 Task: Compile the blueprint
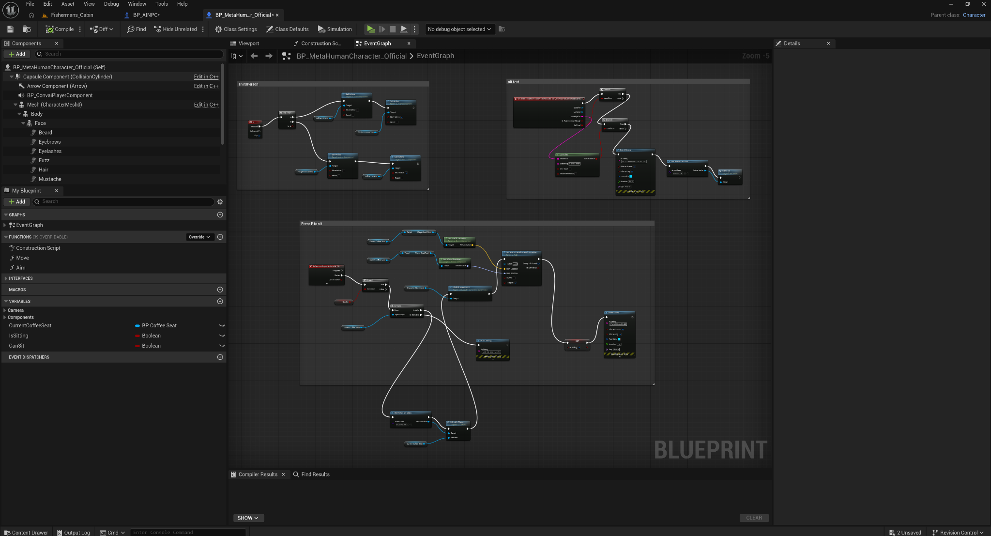[x=60, y=29]
